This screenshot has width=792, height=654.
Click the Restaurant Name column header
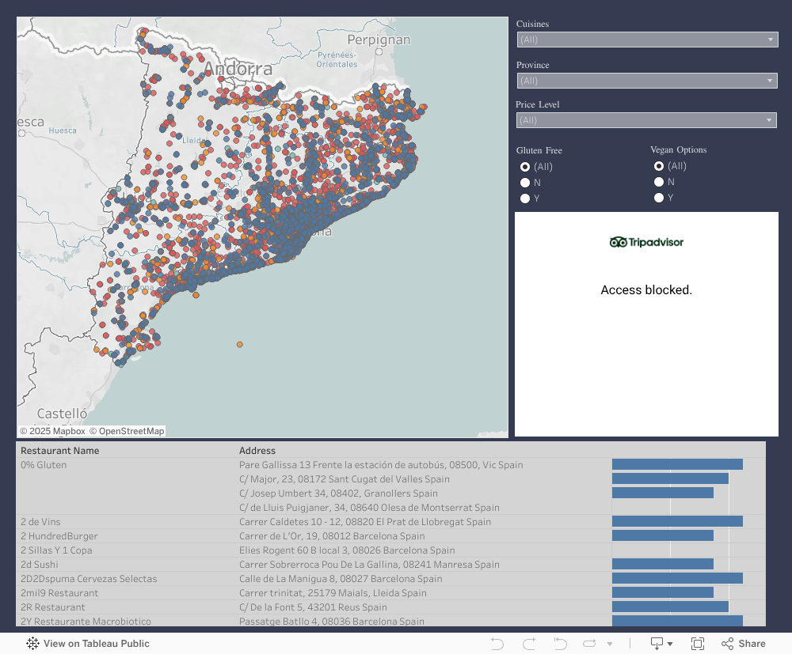coord(60,451)
